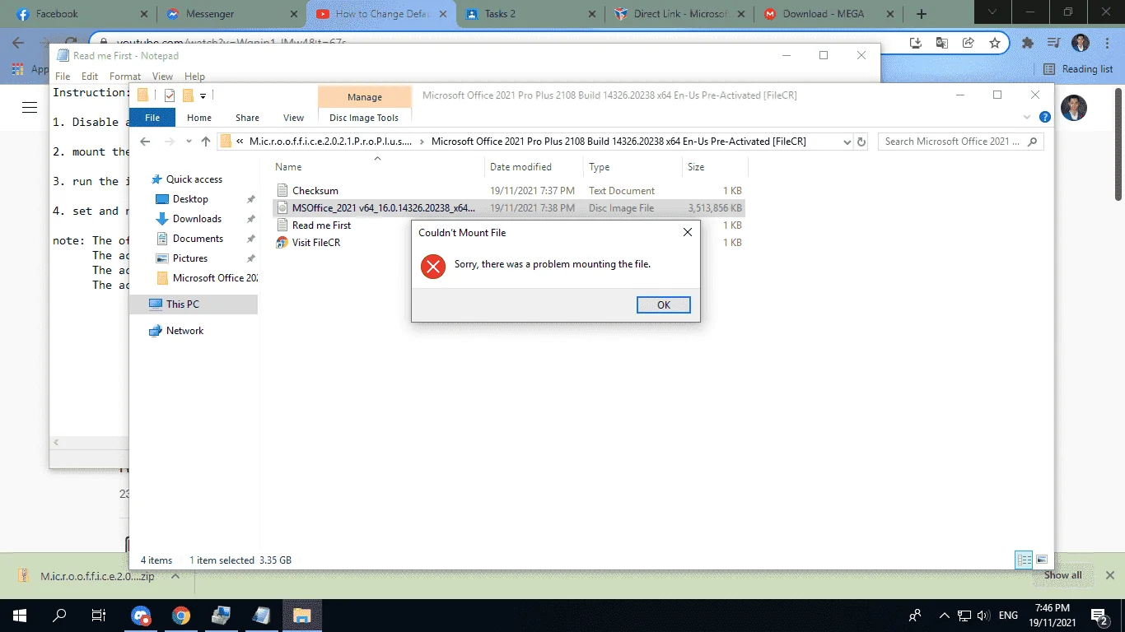Open options chevron for downloaded zip file
The width and height of the screenshot is (1125, 632).
coord(175,576)
